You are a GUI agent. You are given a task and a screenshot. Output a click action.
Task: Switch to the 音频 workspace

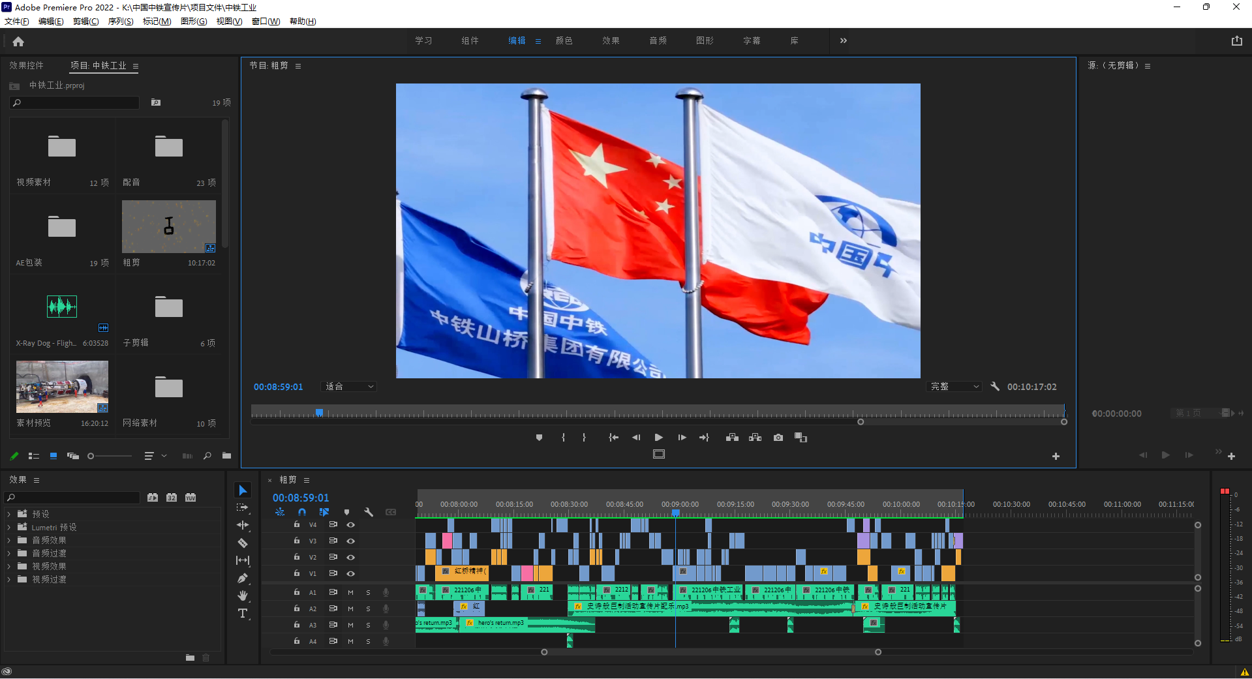(x=658, y=40)
